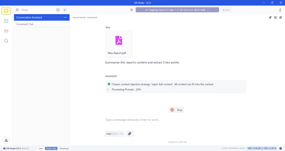This screenshot has height=151, width=285.
Task: Eject the loaded model
Action: point(226,10)
